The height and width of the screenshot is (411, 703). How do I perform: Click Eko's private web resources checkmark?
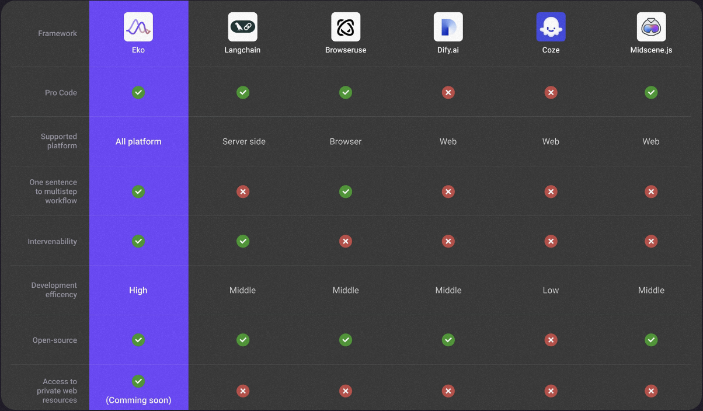[138, 381]
